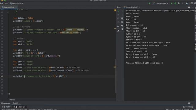Toggle scroll to end in Run console

tap(122, 22)
